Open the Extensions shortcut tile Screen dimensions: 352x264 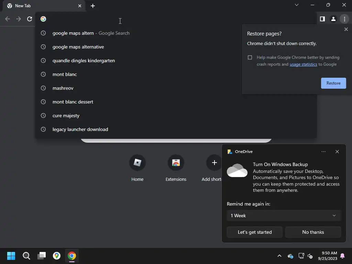176,168
